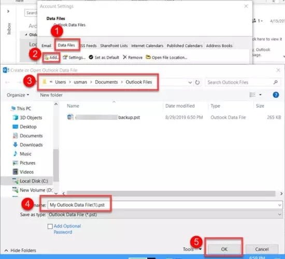Select Documents in the navigation pane
The width and height of the screenshot is (285, 259).
pyautogui.click(x=27, y=136)
